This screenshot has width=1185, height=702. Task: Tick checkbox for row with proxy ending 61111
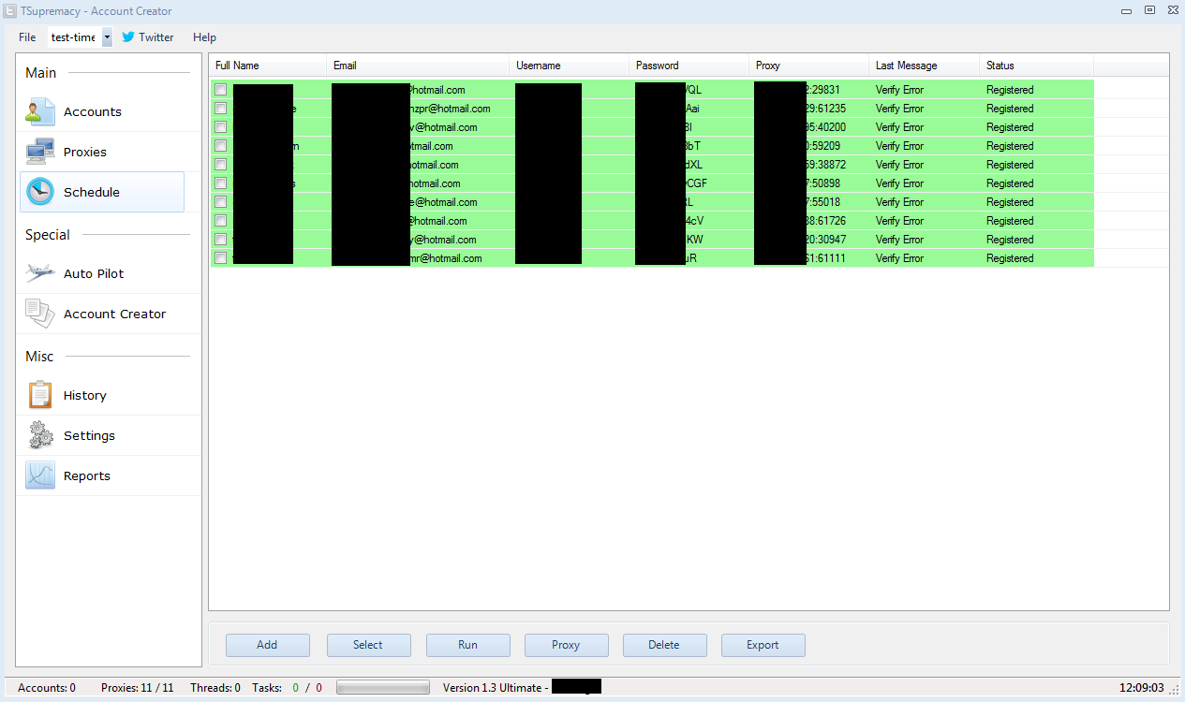click(220, 258)
